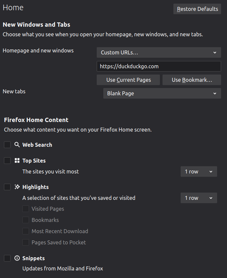Click the Snippets info icon
Viewport: 227px width, 278px height.
point(17,258)
